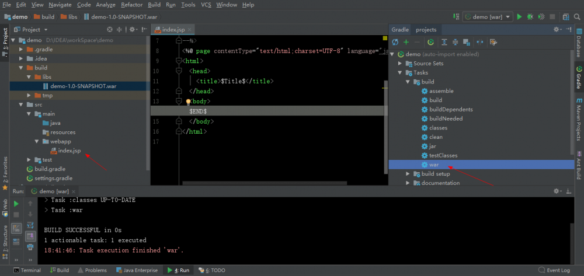Click the green Run button in the main toolbar

pos(519,17)
